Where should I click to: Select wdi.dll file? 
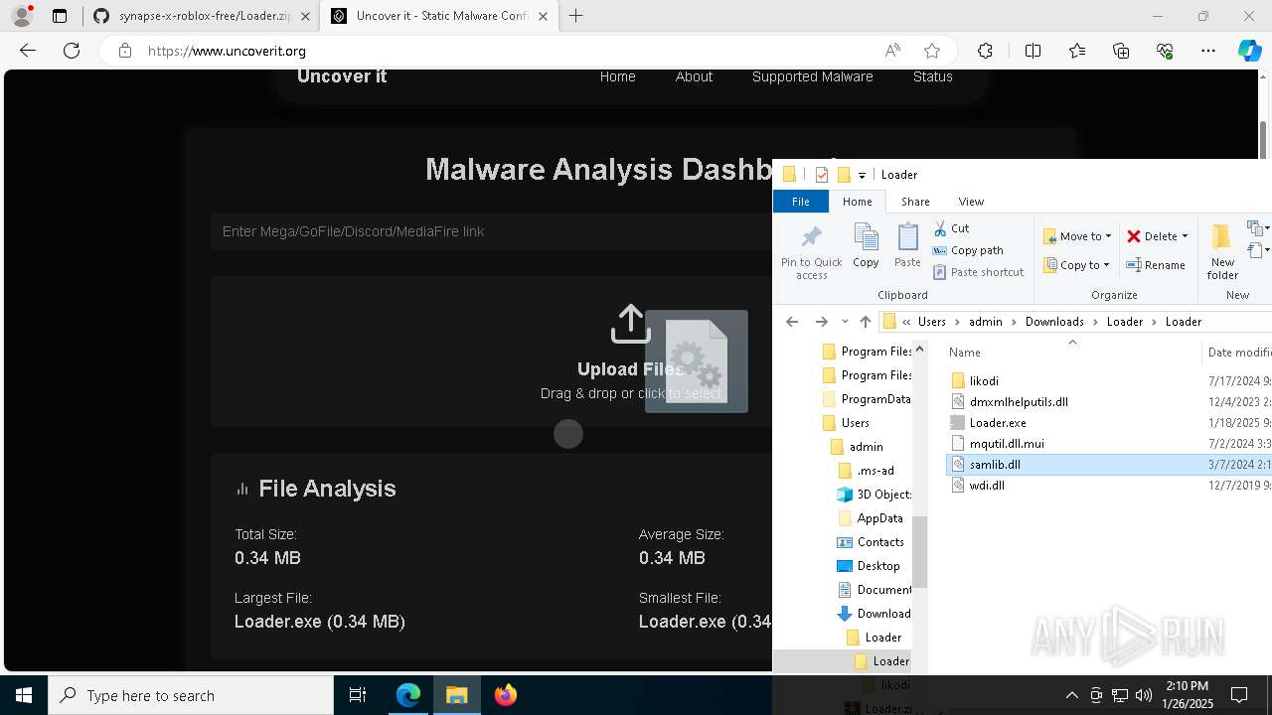click(x=987, y=485)
